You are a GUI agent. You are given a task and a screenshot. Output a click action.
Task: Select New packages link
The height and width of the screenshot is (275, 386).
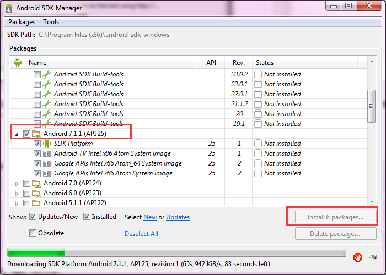pyautogui.click(x=150, y=217)
